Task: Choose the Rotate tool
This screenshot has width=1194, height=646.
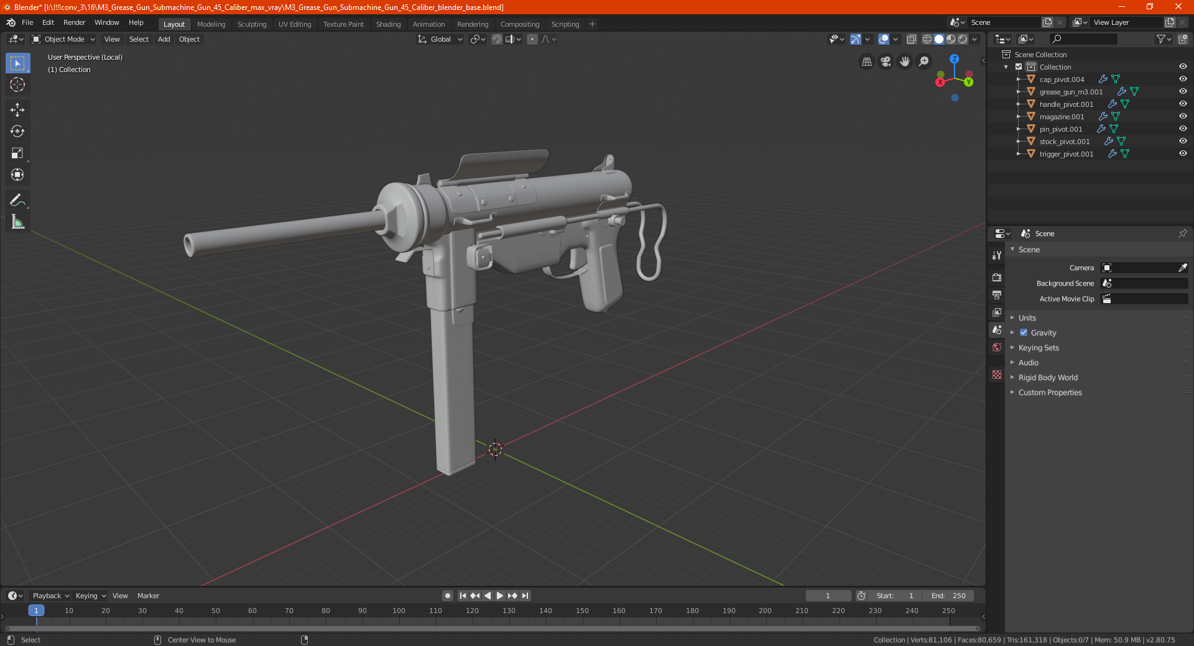Action: tap(17, 131)
